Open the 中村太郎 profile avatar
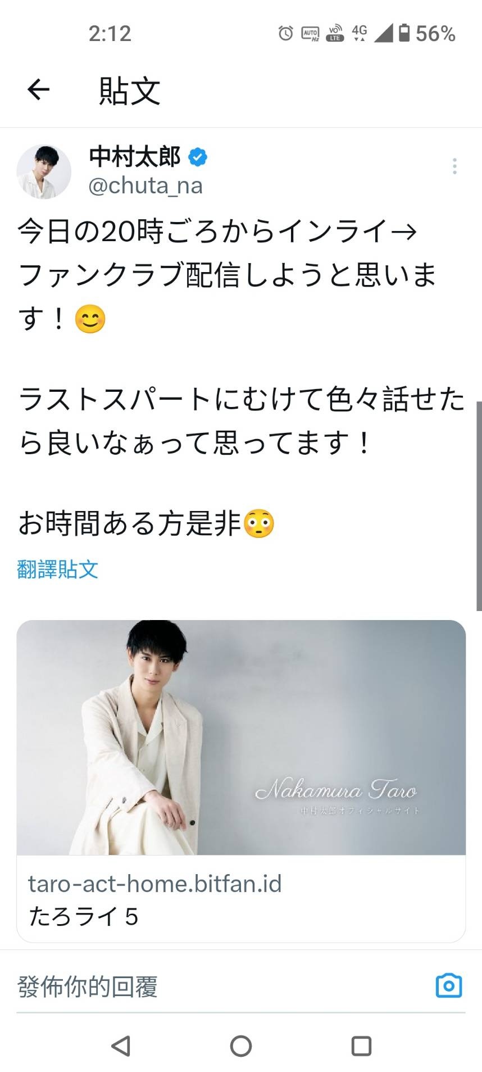The width and height of the screenshot is (482, 1072). pyautogui.click(x=44, y=171)
